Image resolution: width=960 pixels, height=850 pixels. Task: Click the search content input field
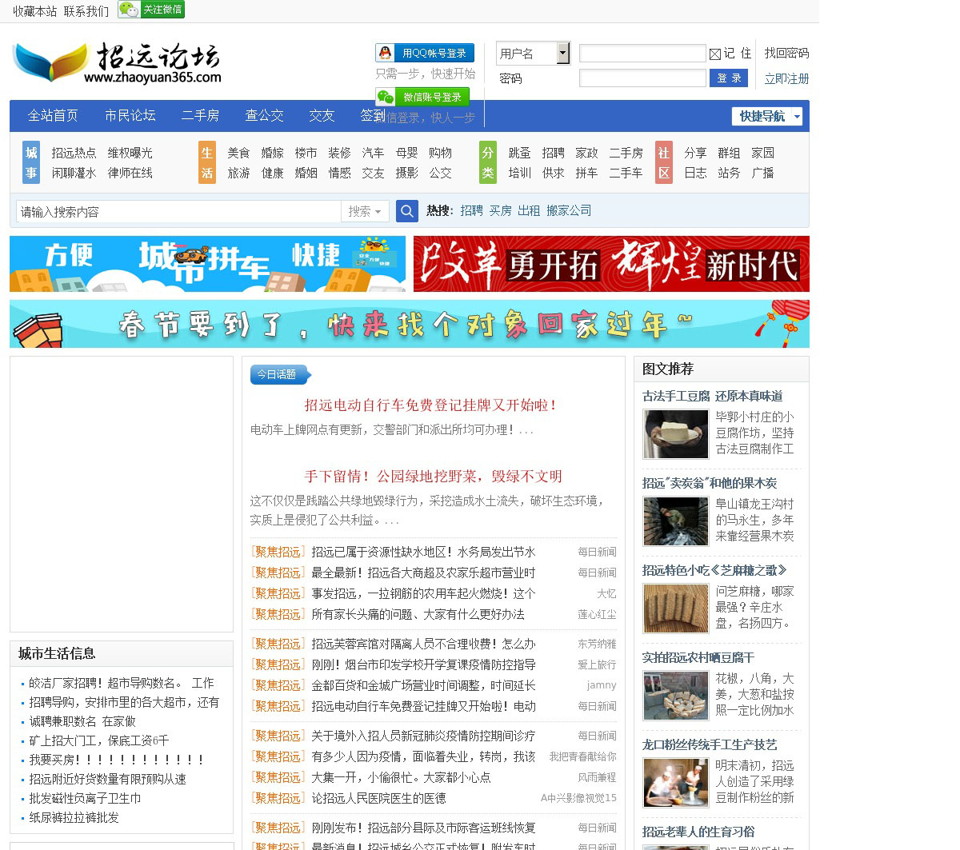178,211
